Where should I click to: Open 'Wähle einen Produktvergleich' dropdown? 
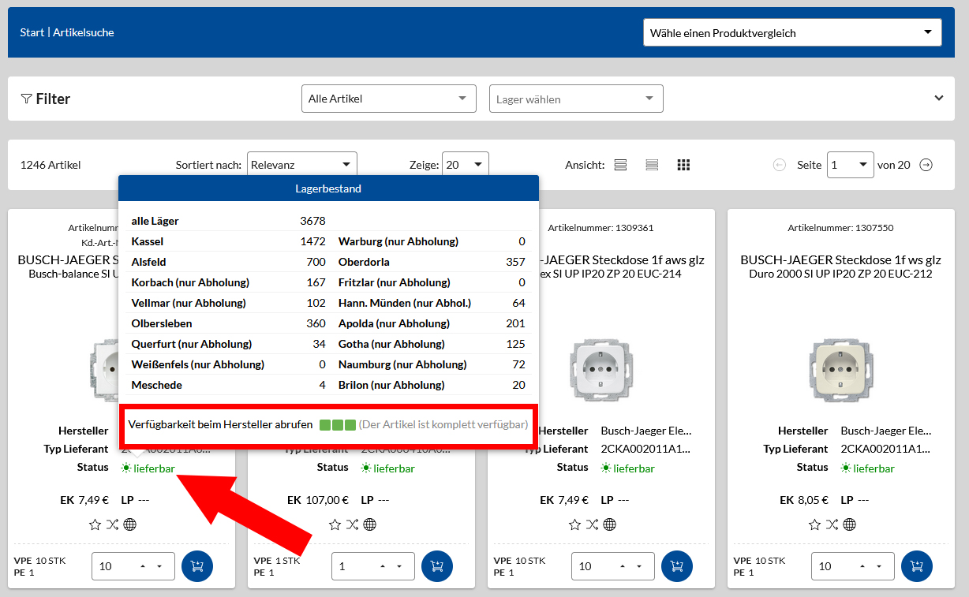coord(792,33)
